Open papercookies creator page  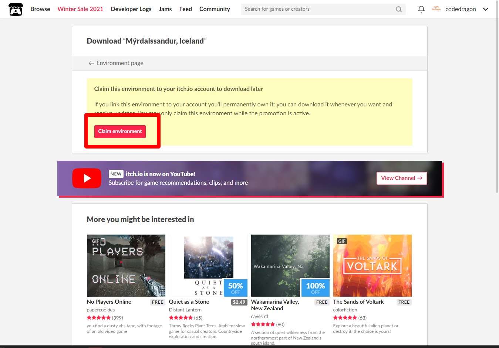tap(101, 310)
